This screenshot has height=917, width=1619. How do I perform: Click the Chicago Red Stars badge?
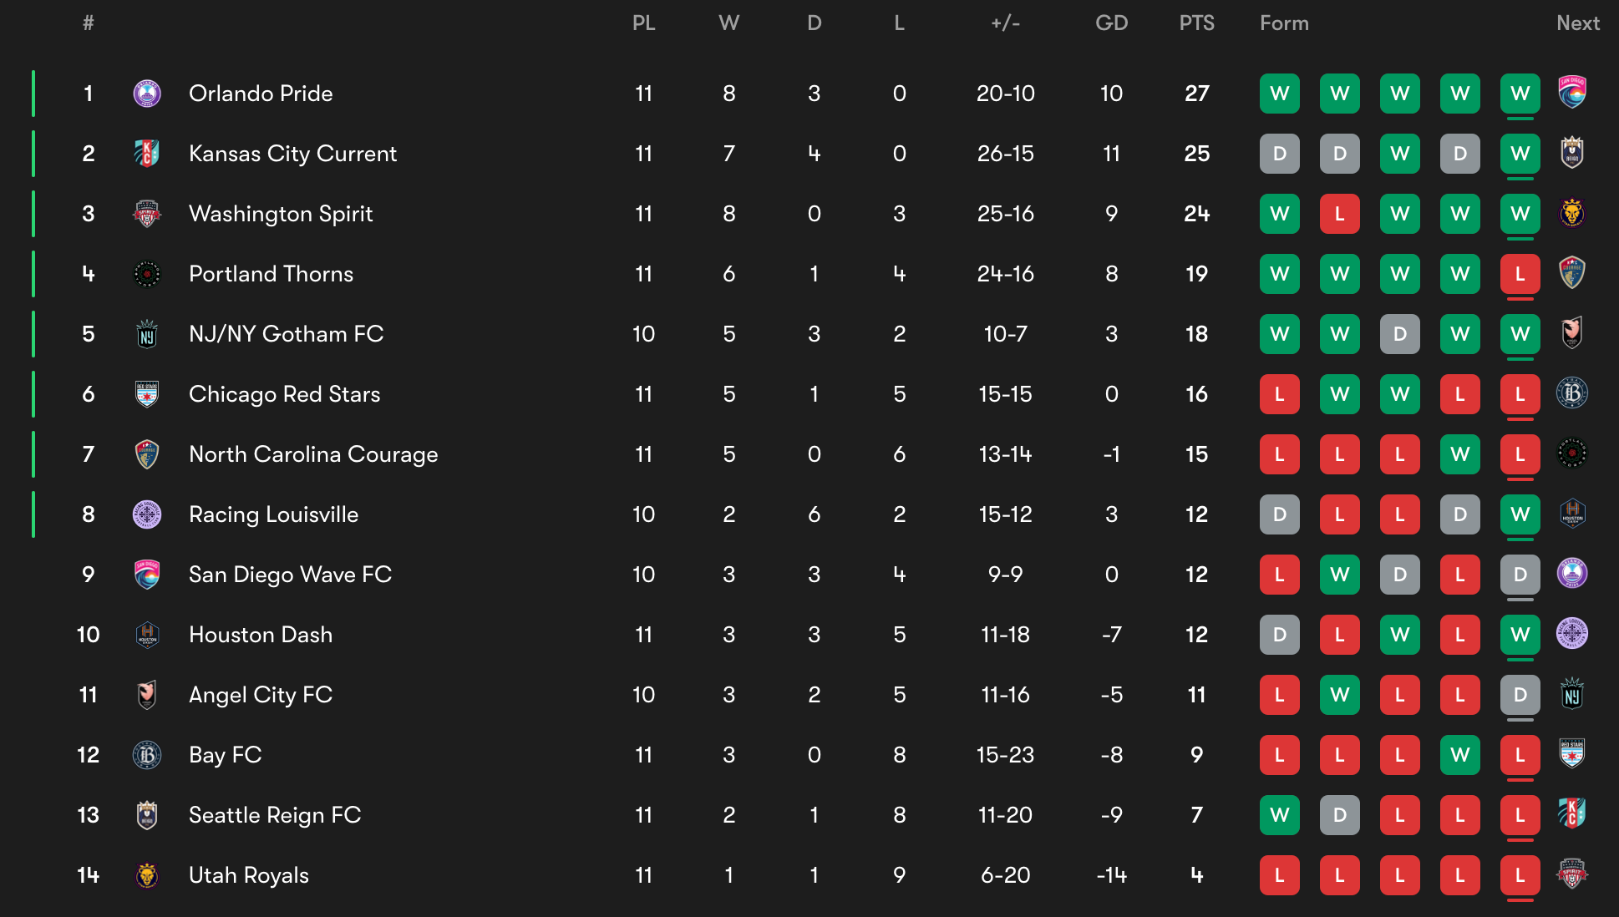coord(147,394)
